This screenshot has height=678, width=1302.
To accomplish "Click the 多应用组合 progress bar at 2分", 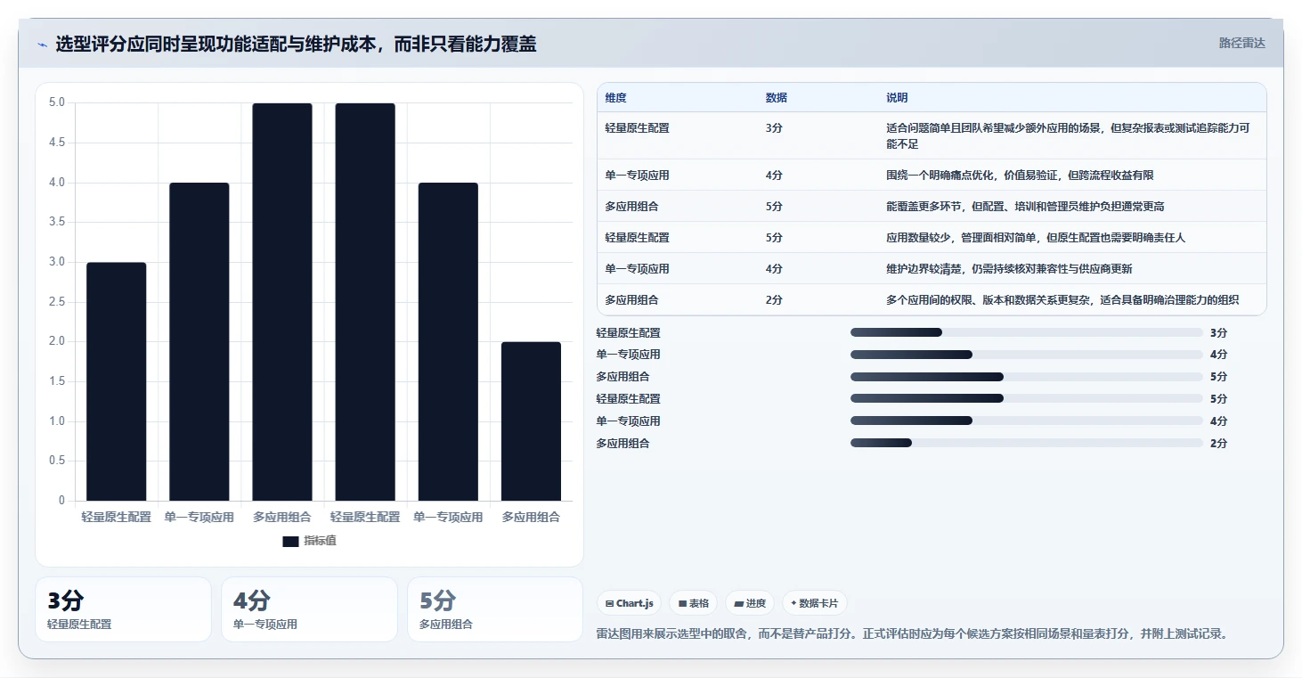I will [1026, 443].
